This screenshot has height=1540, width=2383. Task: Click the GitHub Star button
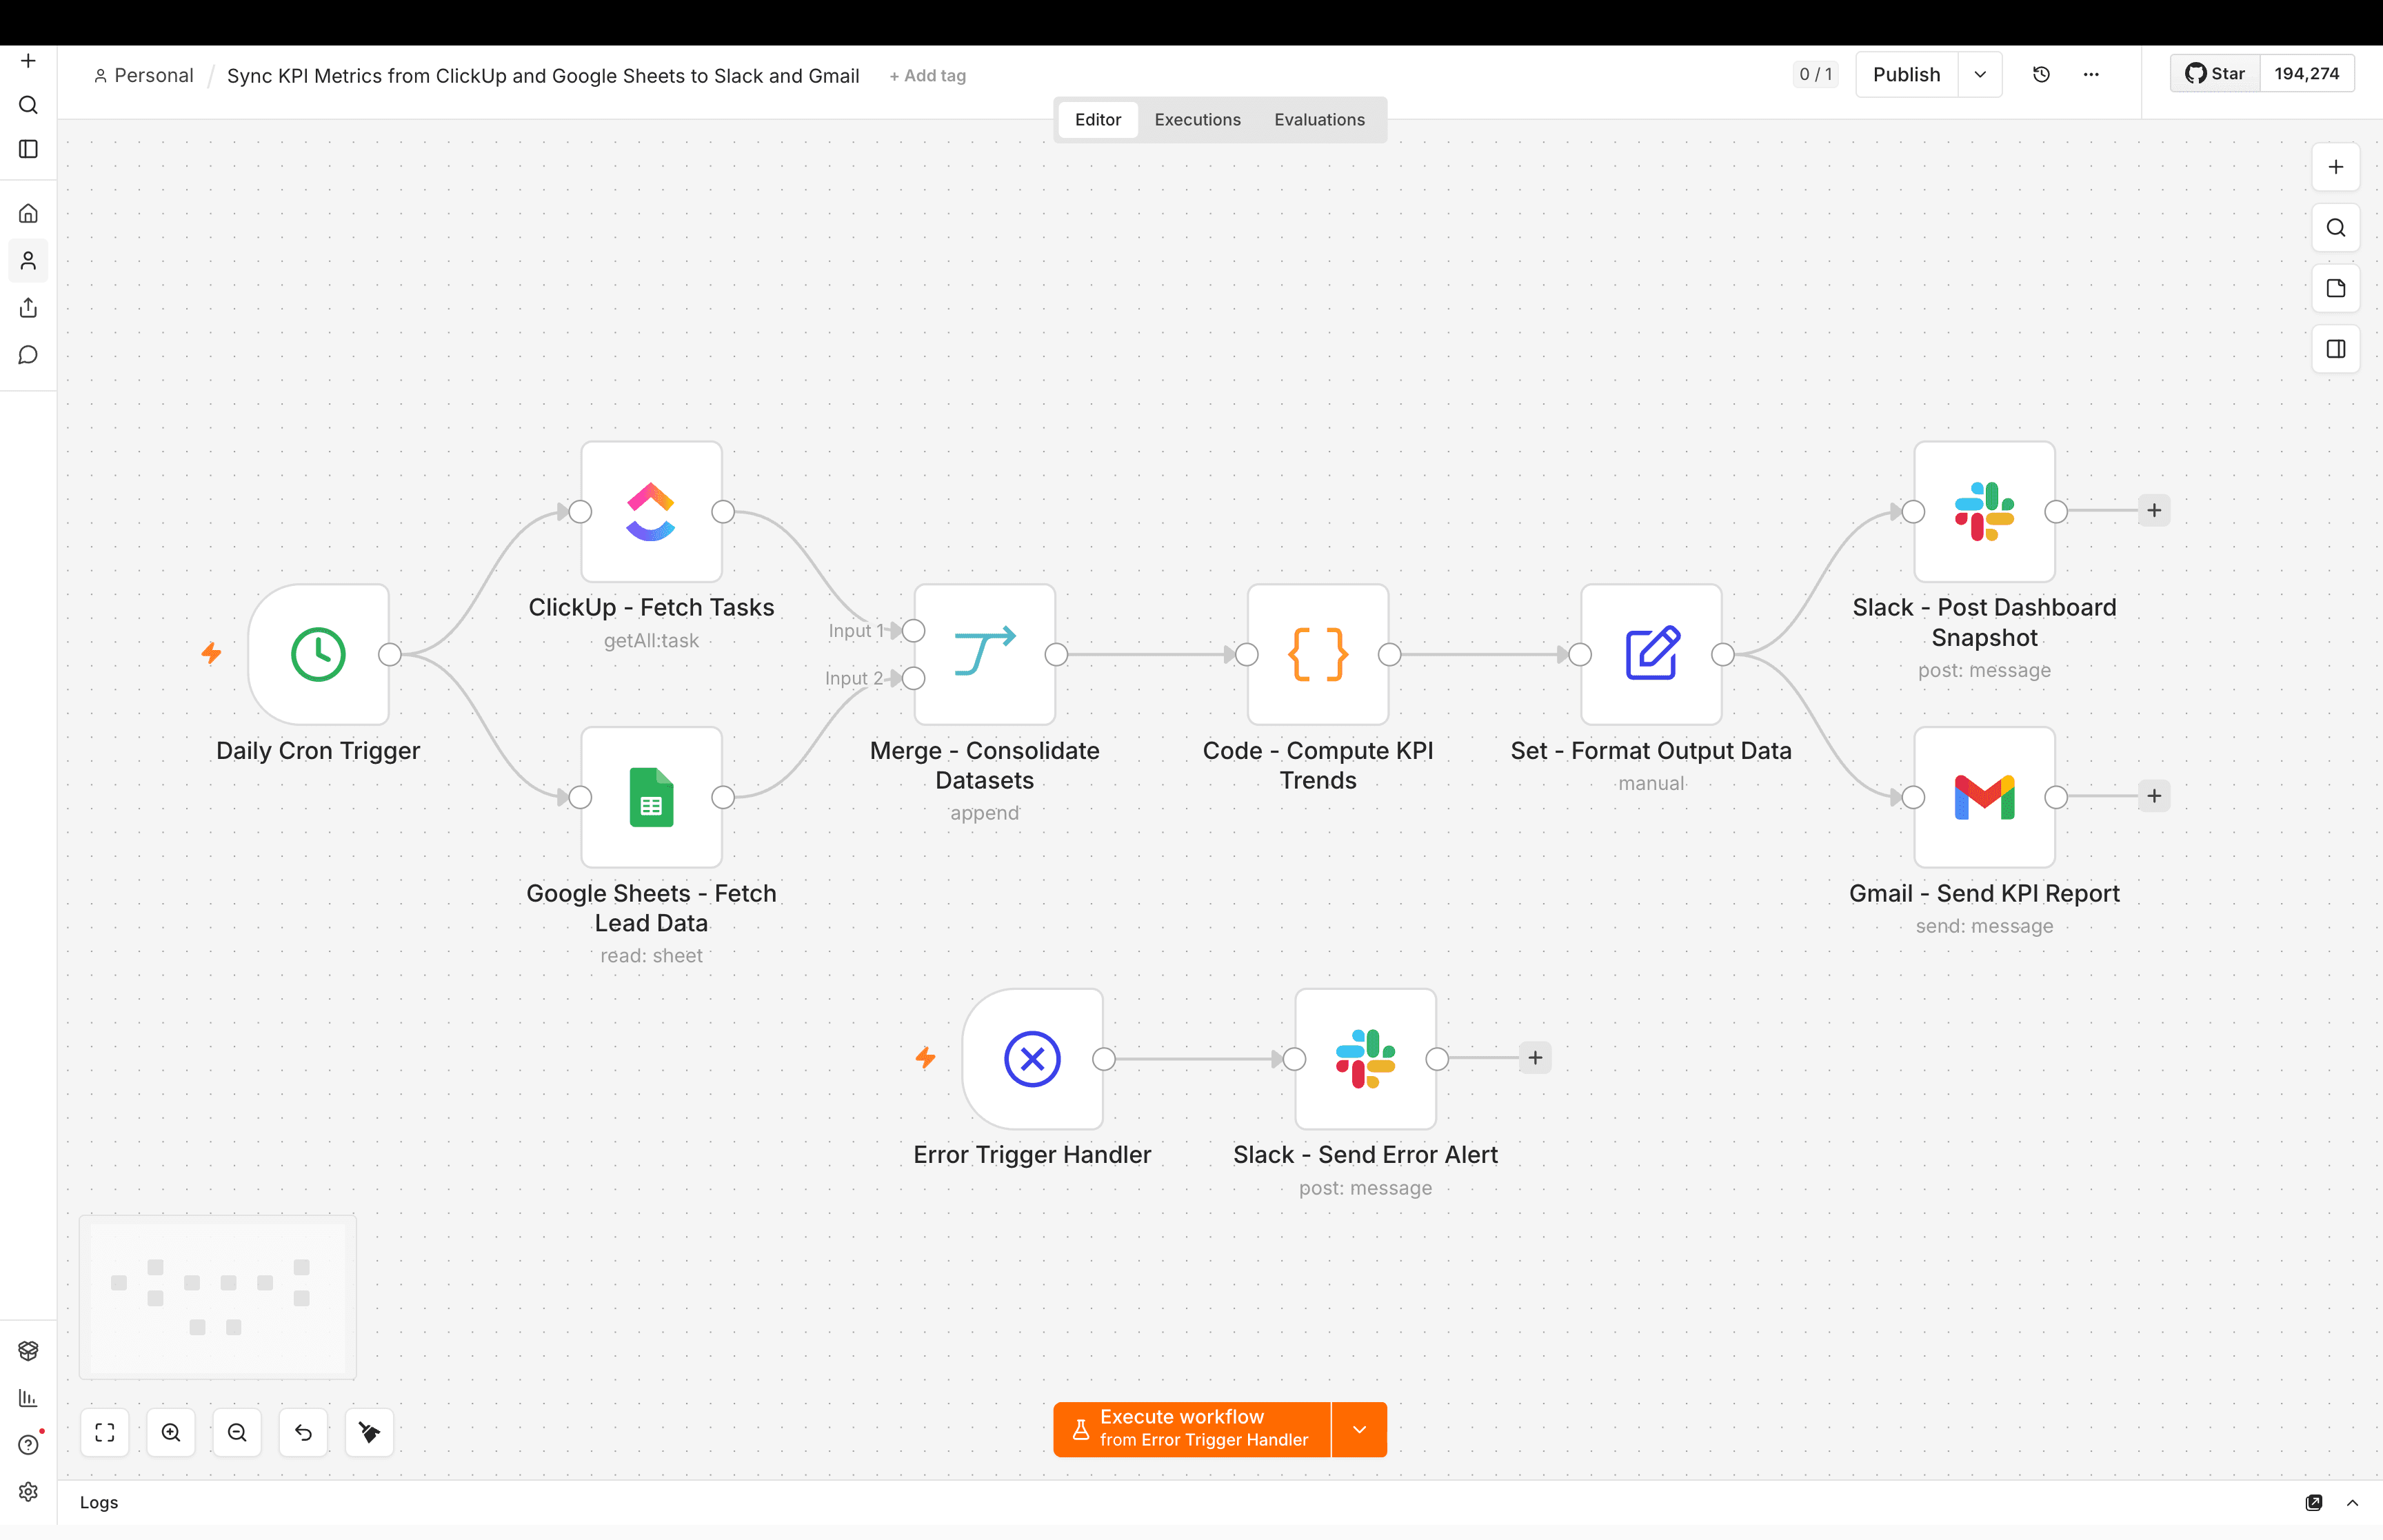pyautogui.click(x=2215, y=74)
